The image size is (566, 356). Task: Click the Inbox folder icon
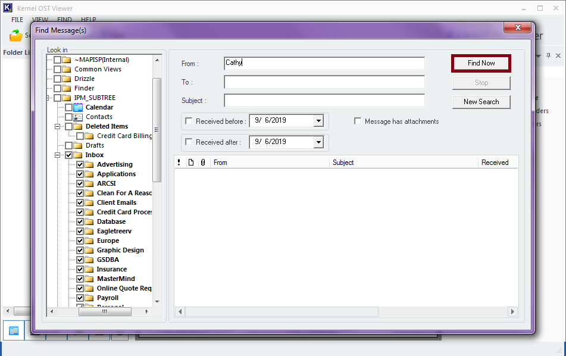tap(78, 155)
